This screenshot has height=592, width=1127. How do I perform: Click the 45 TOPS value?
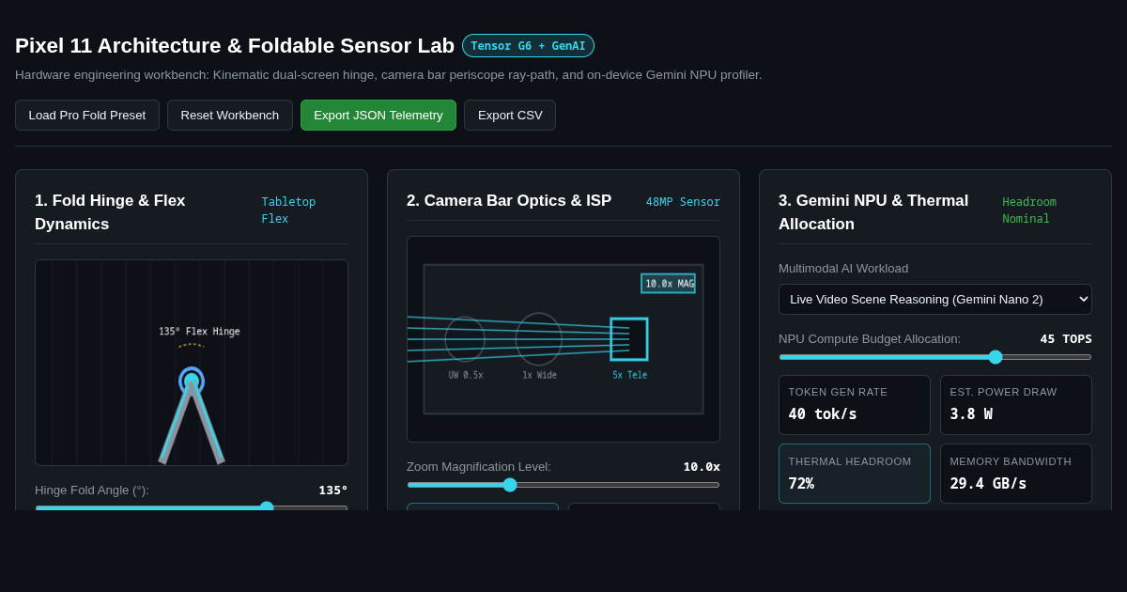pyautogui.click(x=1066, y=338)
